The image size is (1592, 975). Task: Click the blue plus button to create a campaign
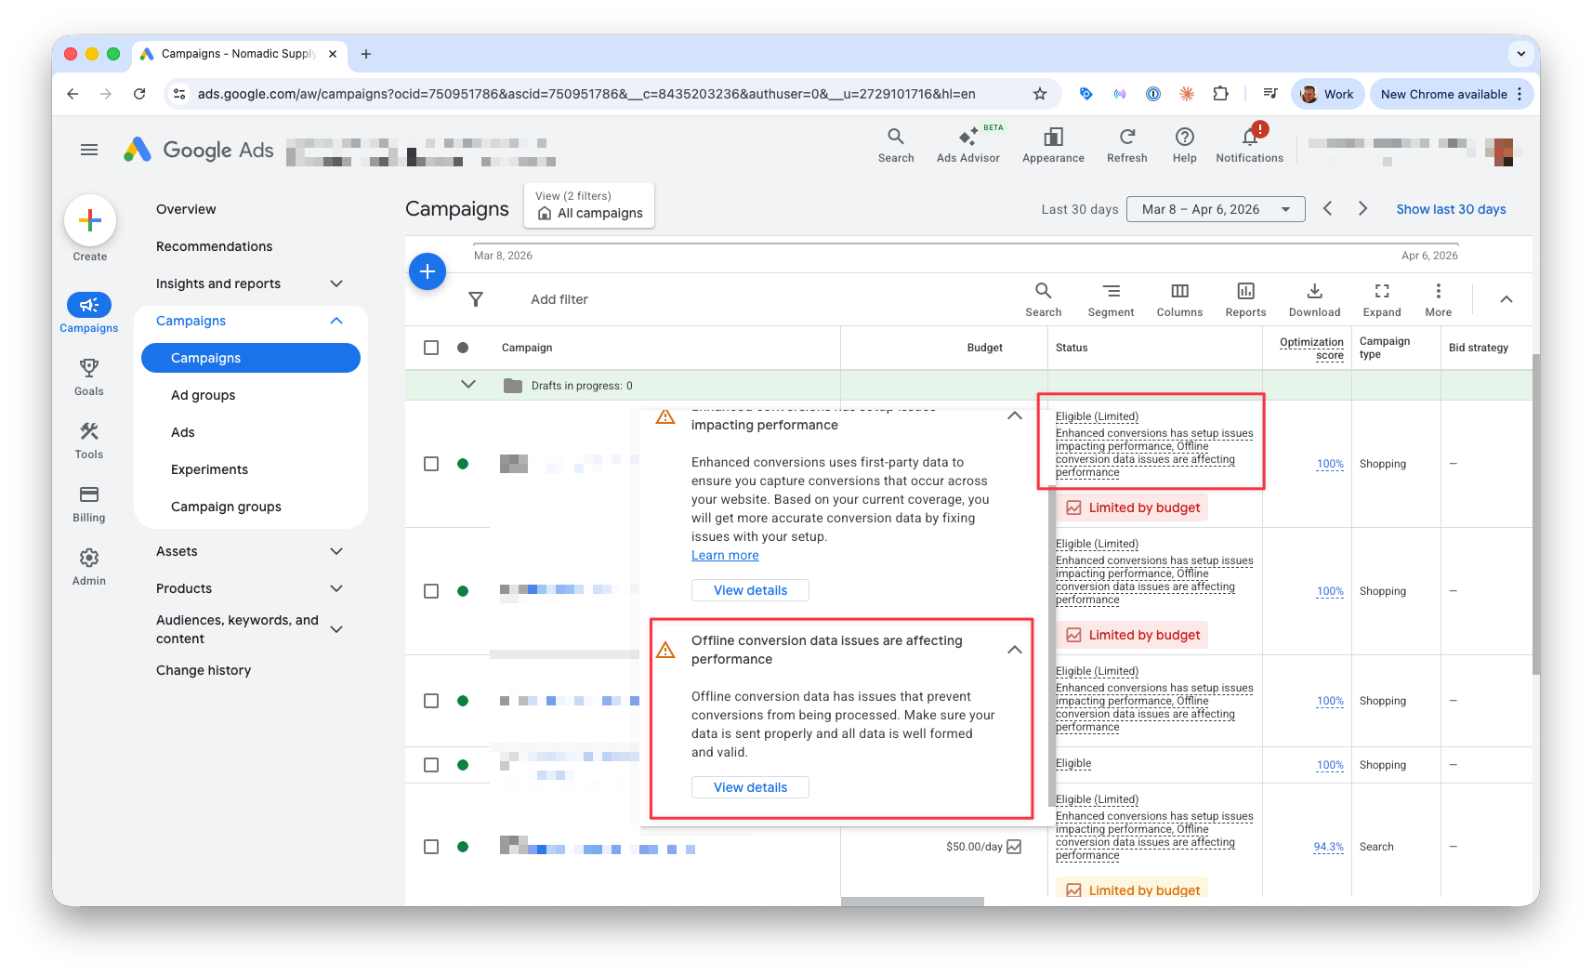click(428, 271)
